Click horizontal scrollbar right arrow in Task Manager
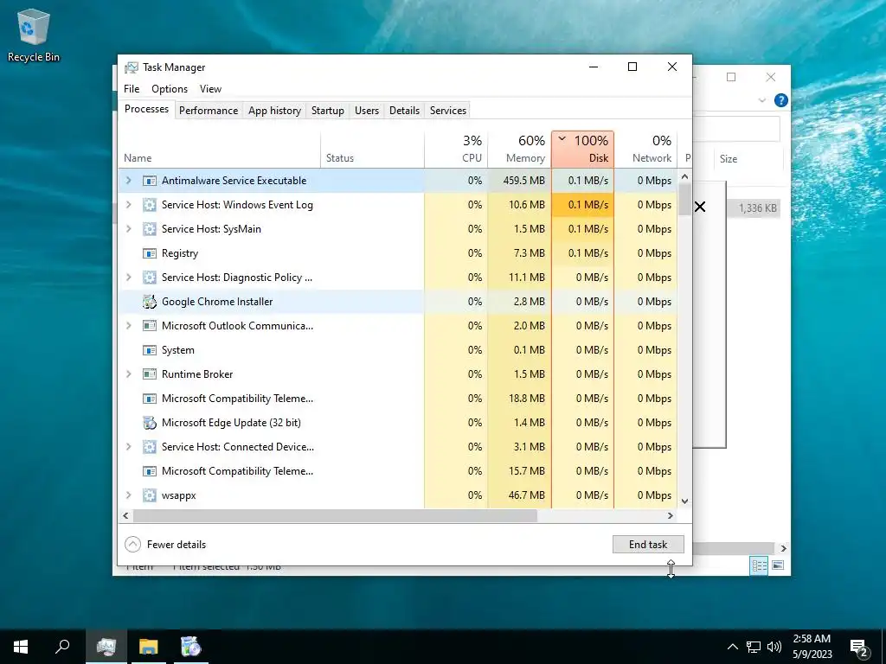 pos(671,515)
